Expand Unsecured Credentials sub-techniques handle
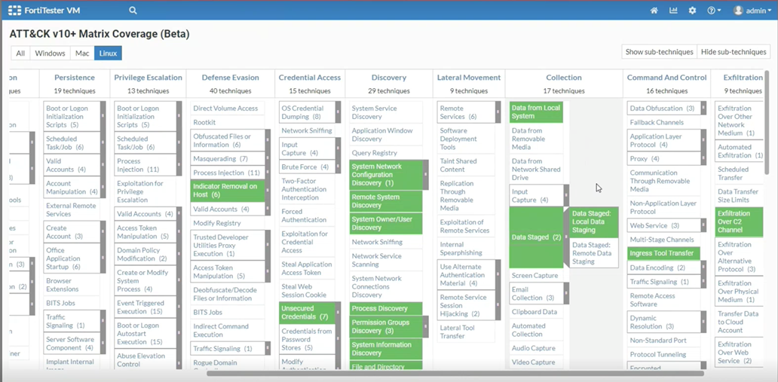This screenshot has height=382, width=778. (338, 312)
